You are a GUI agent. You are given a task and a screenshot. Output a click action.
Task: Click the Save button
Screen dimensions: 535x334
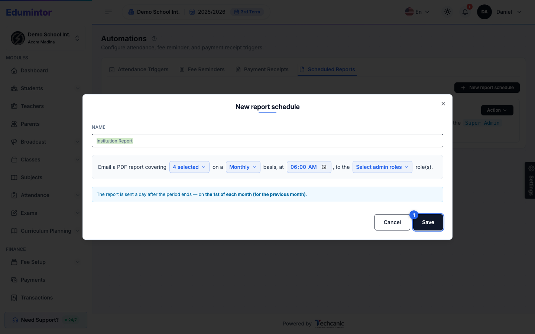coord(428,222)
